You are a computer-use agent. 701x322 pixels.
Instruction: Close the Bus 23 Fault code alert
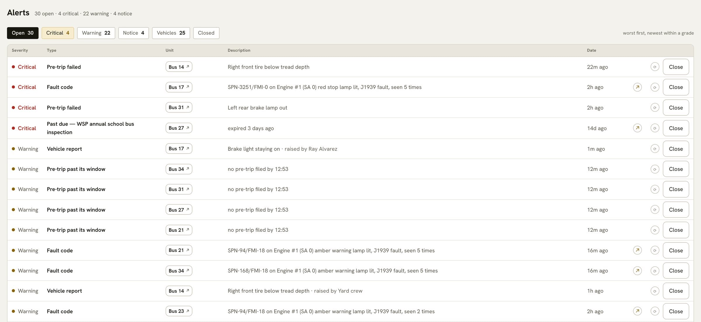[676, 311]
